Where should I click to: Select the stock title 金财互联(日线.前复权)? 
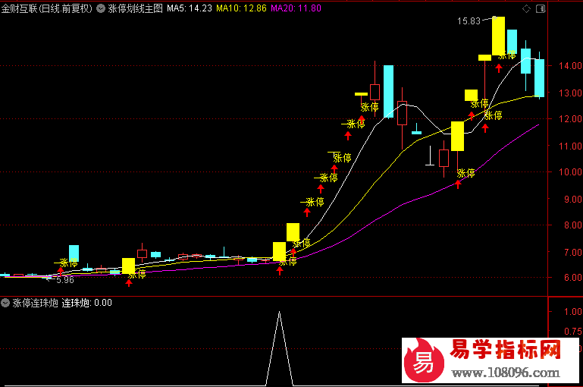click(47, 8)
